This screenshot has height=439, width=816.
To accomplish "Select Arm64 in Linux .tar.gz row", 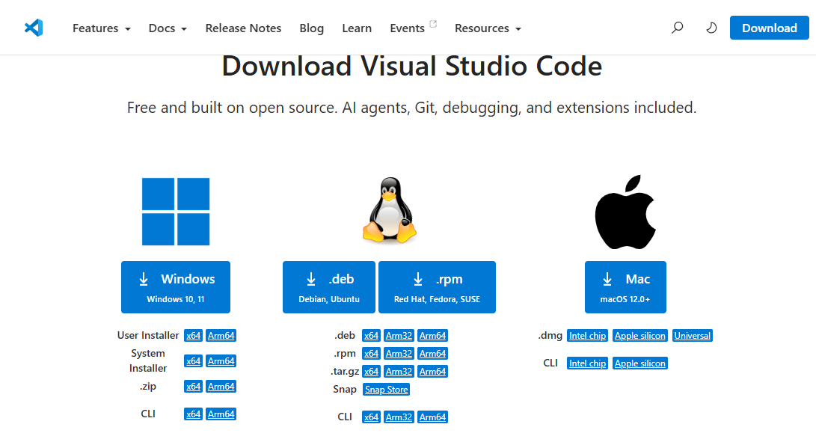I will [x=432, y=372].
